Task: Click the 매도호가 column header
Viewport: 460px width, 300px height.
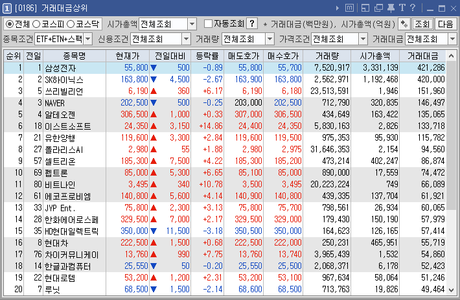Action: (x=244, y=56)
